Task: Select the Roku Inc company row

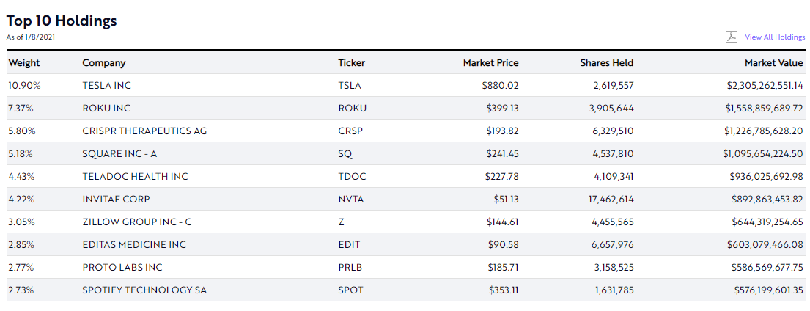Action: tap(106, 109)
